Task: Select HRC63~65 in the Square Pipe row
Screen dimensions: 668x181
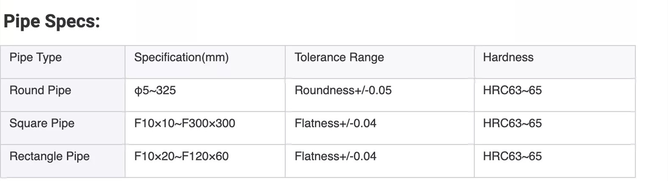Action: (512, 123)
